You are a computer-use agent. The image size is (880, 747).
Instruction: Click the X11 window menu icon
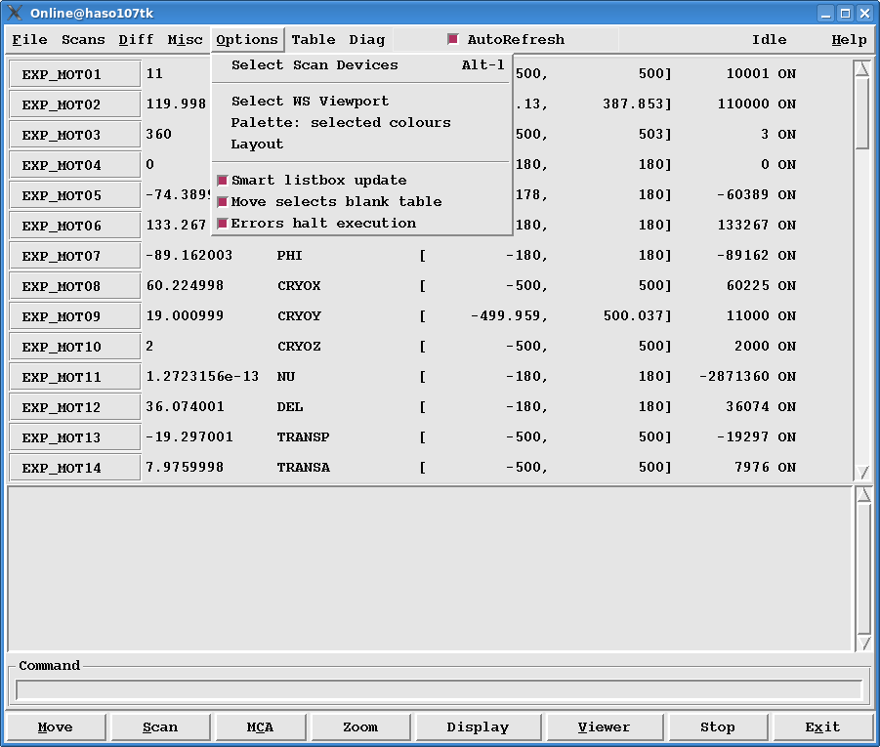(15, 13)
